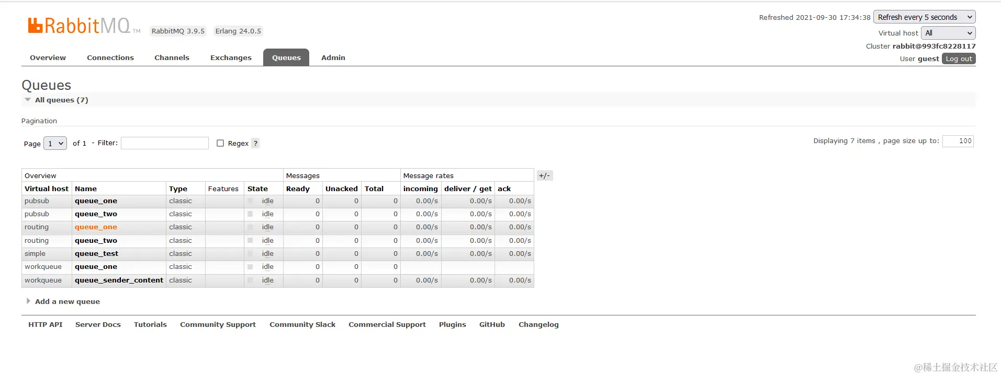Viewport: 1001px width, 376px height.
Task: Open the GitHub footer link
Action: [x=492, y=324]
